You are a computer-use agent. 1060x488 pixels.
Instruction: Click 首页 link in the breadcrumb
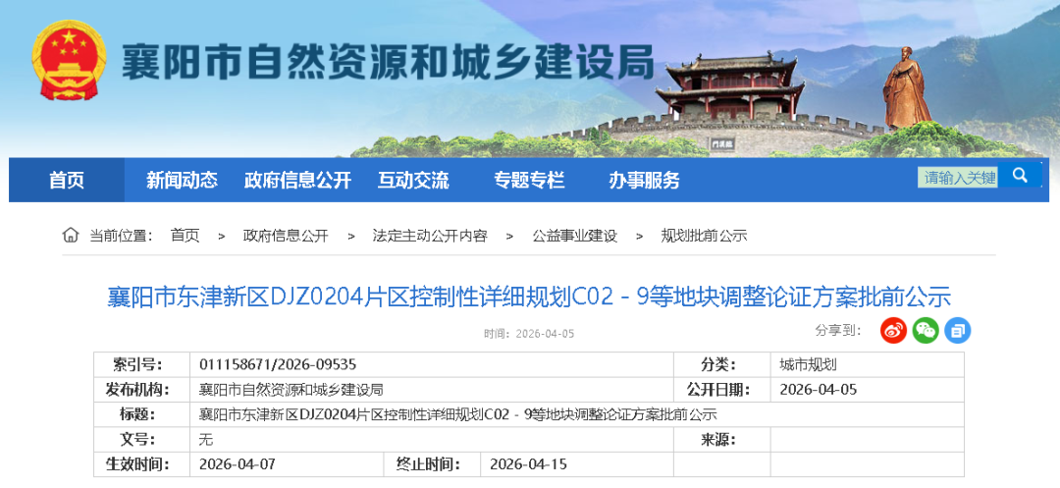click(185, 236)
